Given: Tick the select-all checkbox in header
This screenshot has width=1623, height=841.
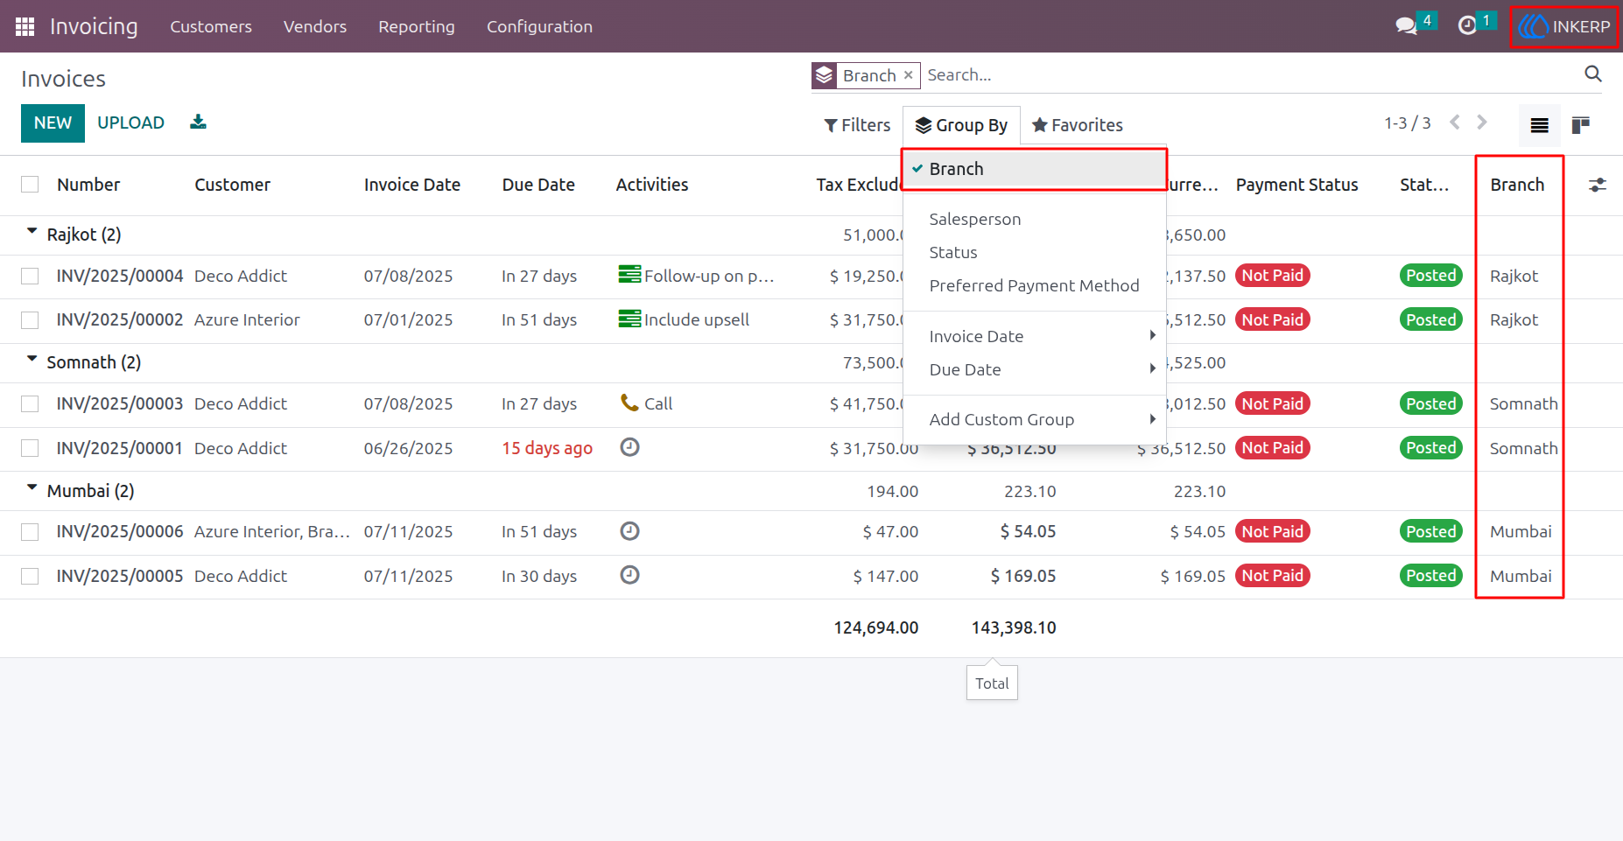Looking at the screenshot, I should 30,184.
